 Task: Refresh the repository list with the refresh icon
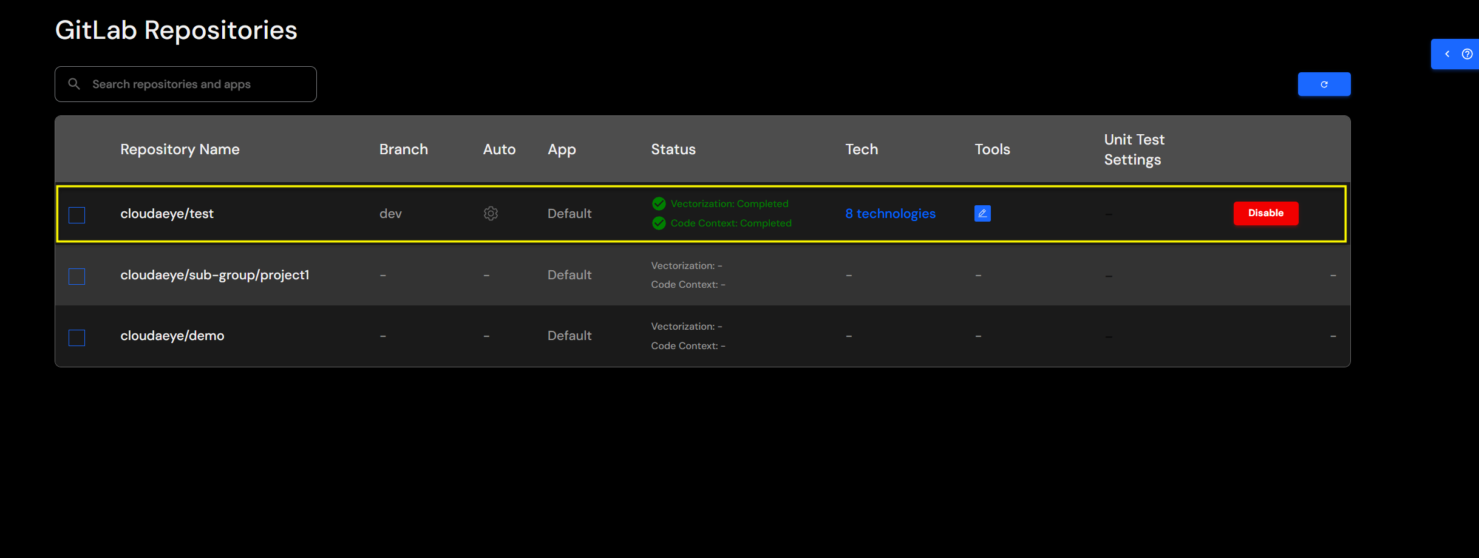(1324, 84)
